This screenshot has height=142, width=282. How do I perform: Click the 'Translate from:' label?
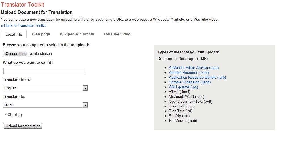point(16,79)
